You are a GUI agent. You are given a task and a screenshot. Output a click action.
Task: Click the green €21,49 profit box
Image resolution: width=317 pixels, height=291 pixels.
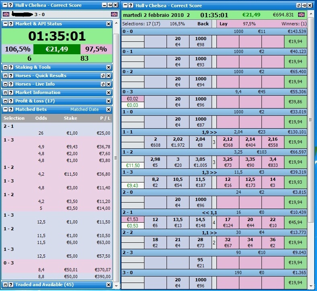pos(57,49)
